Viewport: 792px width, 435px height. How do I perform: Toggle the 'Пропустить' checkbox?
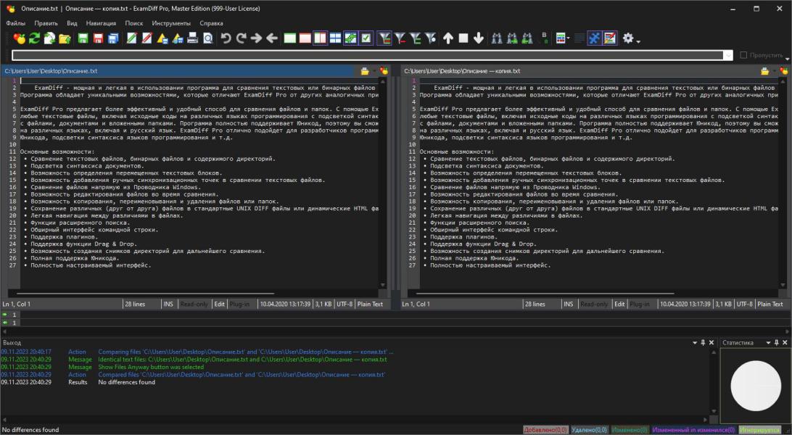(x=743, y=55)
